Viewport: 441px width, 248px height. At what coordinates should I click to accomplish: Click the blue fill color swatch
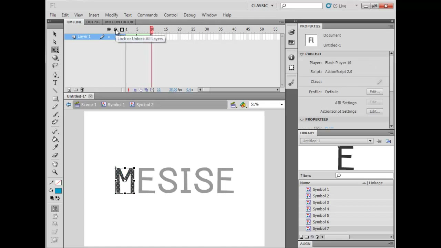click(58, 191)
